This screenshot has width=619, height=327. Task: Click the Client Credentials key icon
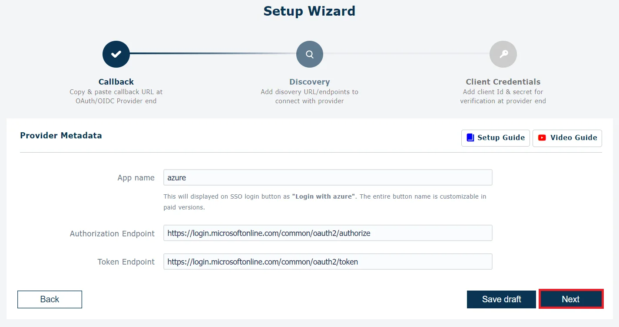503,54
